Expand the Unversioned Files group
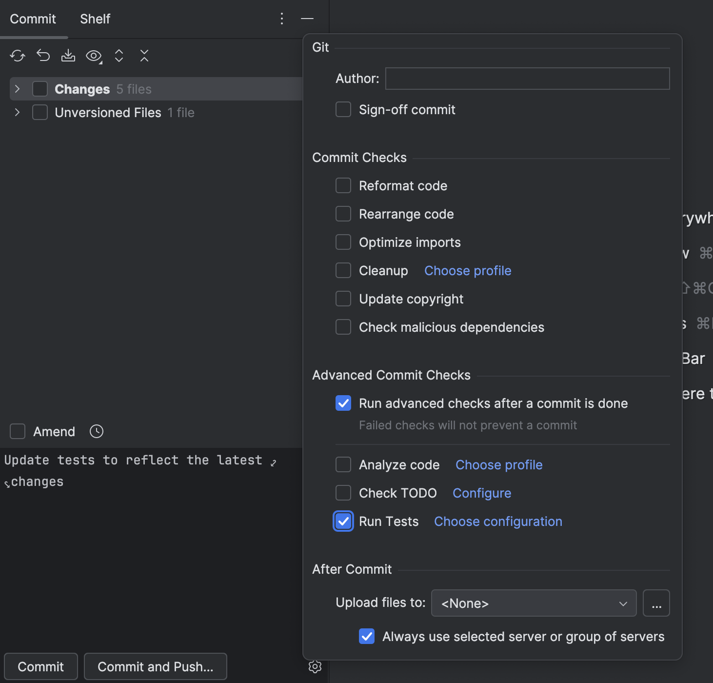Screen dimensions: 713x683 [17, 112]
